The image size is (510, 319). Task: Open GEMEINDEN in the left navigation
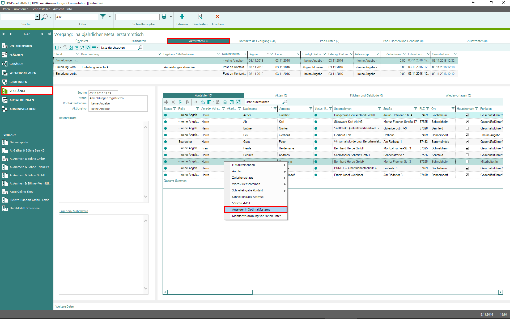pos(18,82)
